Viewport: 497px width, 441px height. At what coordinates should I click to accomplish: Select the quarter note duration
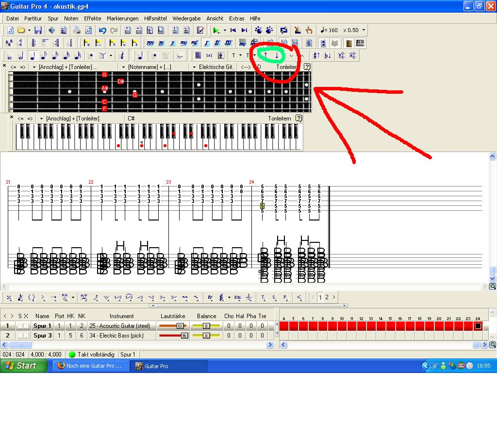(x=33, y=56)
